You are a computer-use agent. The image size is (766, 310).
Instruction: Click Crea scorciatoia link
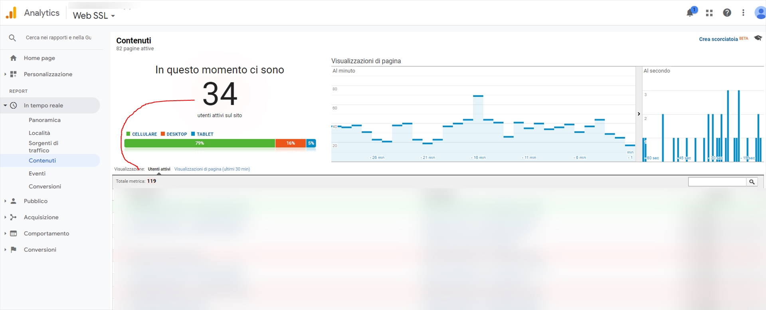(718, 39)
